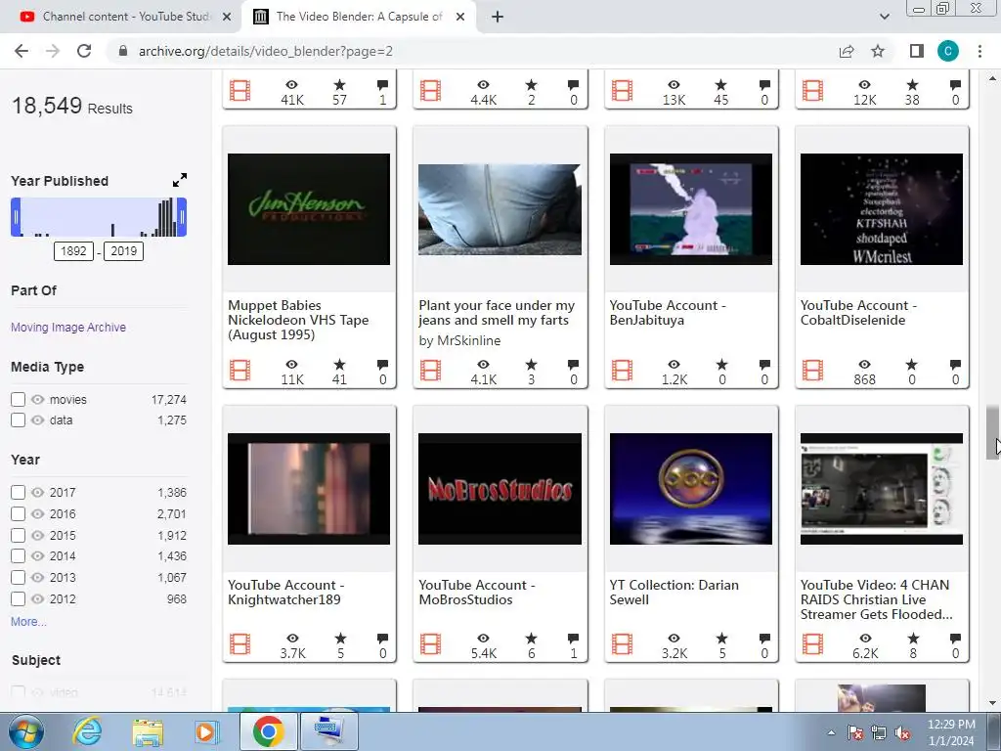
Task: Open YT Collection: Darian Sewell title
Action: (675, 592)
